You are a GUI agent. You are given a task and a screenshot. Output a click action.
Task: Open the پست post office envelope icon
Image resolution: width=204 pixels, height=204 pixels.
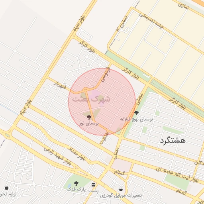coord(93,185)
